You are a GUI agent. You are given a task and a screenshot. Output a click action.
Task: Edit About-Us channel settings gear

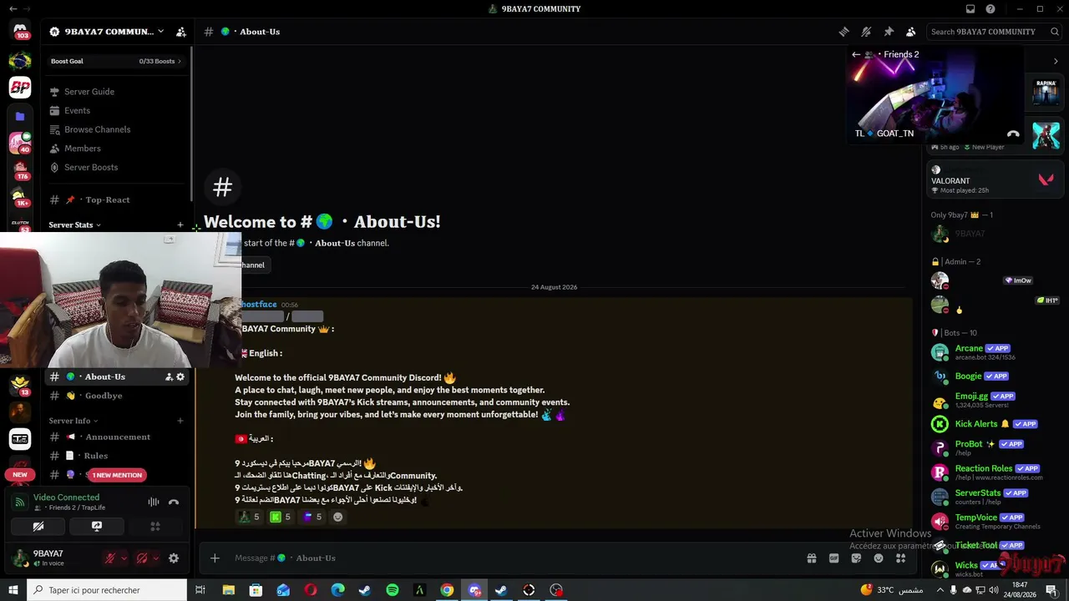(180, 376)
